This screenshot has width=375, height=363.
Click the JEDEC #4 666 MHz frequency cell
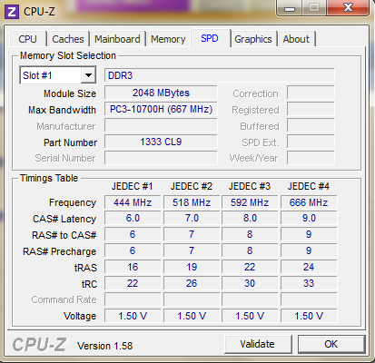coord(309,202)
